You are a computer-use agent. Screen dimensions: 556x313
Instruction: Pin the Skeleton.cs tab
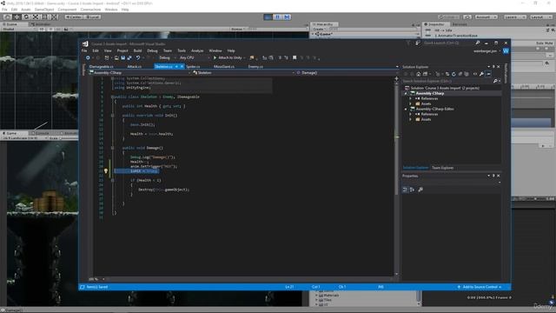click(176, 66)
